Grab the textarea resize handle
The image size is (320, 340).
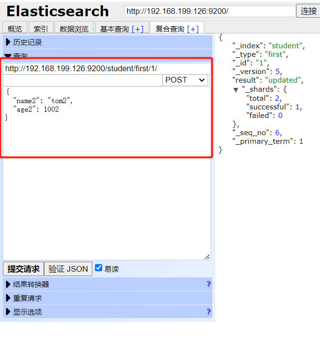207,257
